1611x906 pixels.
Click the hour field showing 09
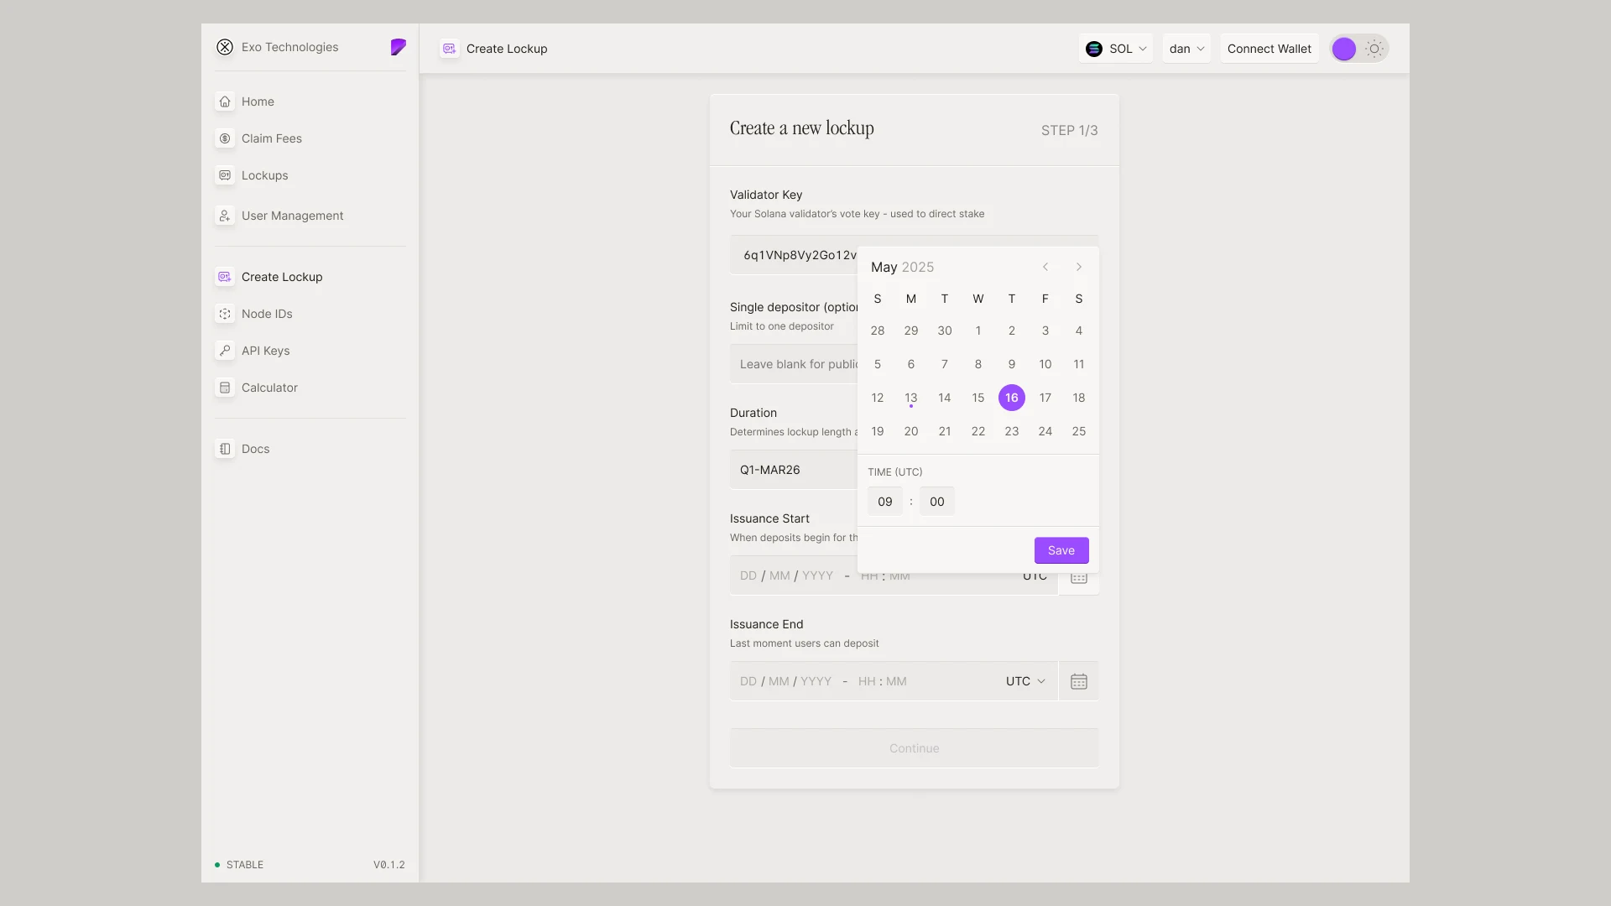pos(885,502)
